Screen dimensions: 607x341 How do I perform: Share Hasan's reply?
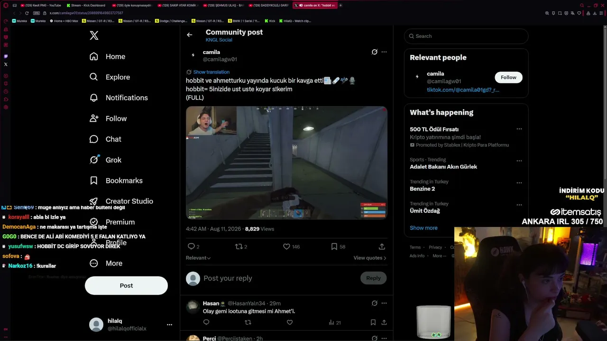pyautogui.click(x=384, y=323)
